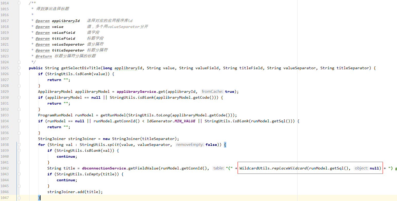
Task: Click line number 1047 in the gutter
Action: point(5,198)
